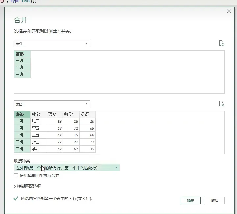Screen dimensions: 237x214
Task: Click the 语文 score 58 cell
Action: (55, 128)
